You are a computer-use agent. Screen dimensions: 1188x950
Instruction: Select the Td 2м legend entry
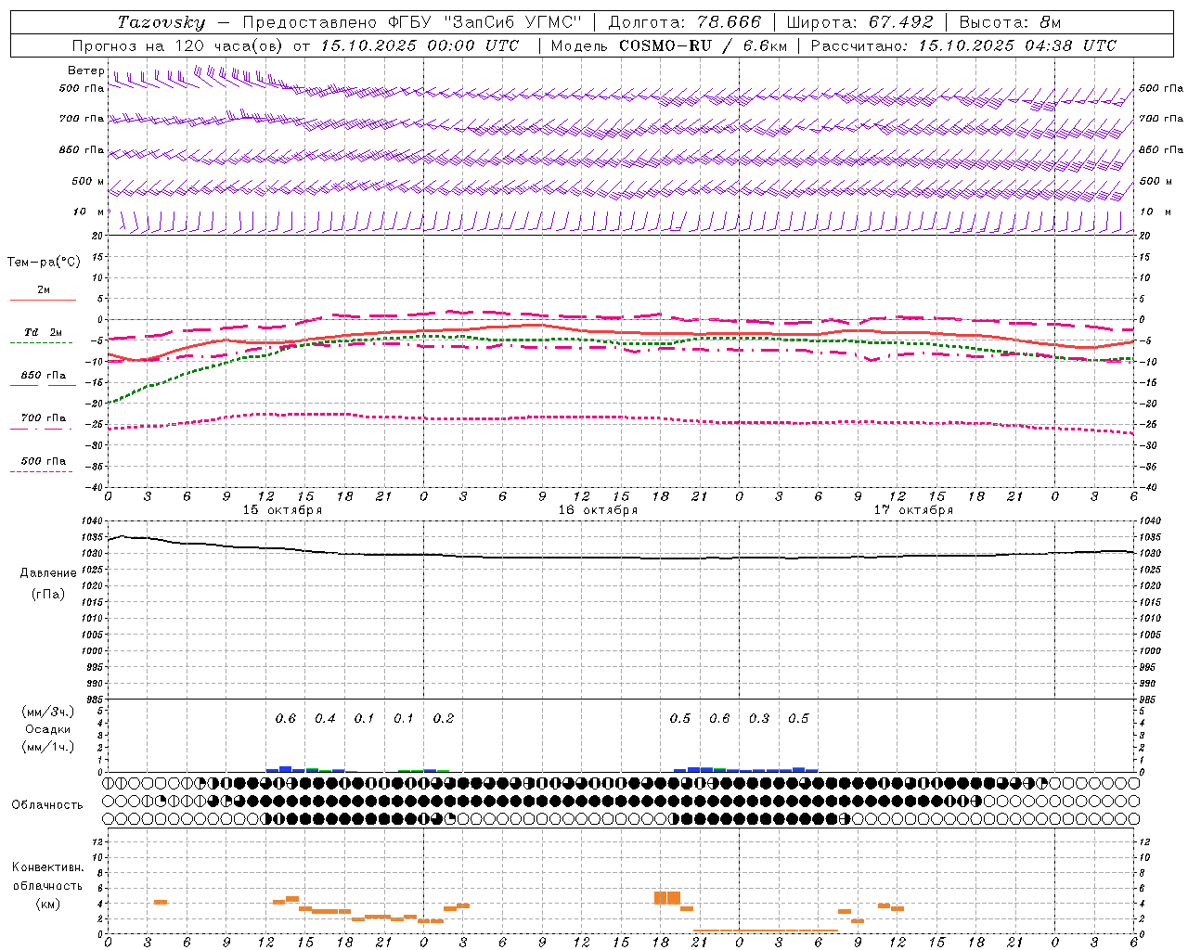point(43,332)
